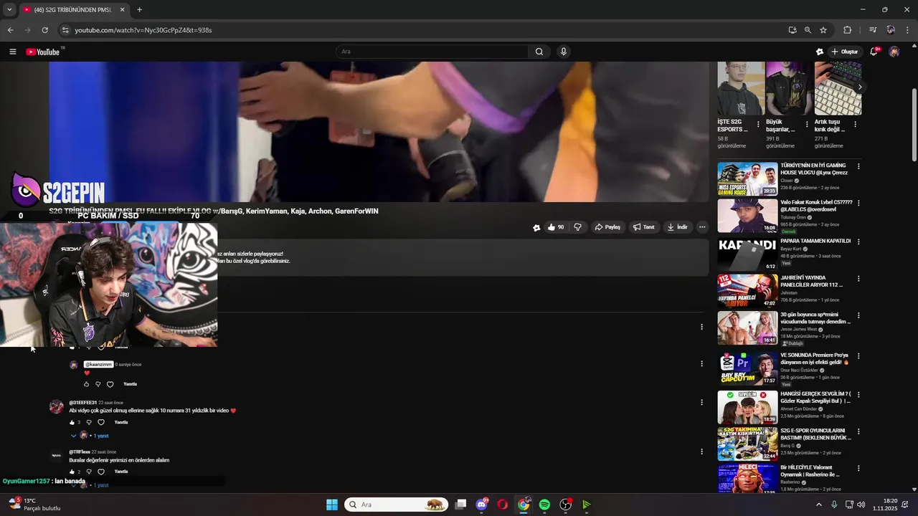Open options for PAPARA TAMAMEN KAPATILDI video

[858, 242]
